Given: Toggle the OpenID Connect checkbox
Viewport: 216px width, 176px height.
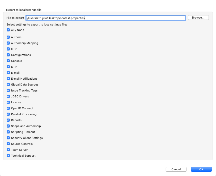Looking at the screenshot, I should [x=8, y=108].
